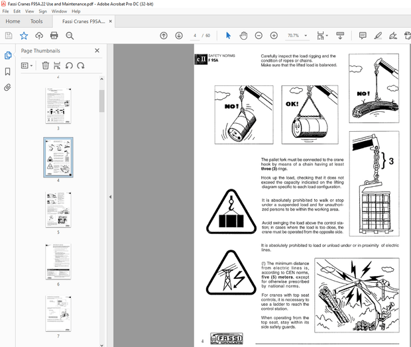The width and height of the screenshot is (411, 347).
Task: Expand the thumbnails options menu dropdown
Action: 27,65
